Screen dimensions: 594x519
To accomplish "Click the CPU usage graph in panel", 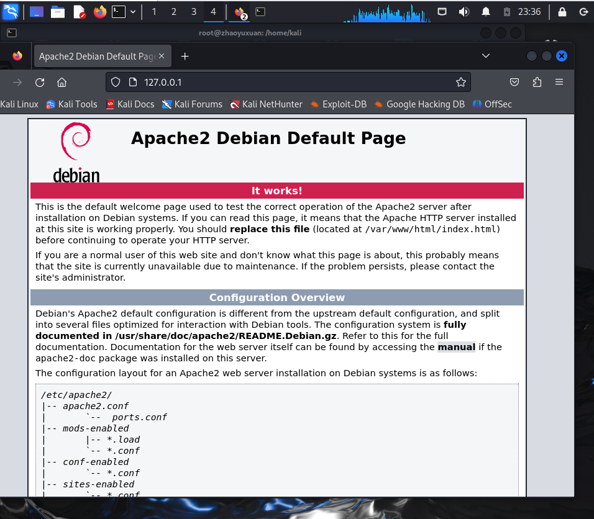I will (390, 13).
